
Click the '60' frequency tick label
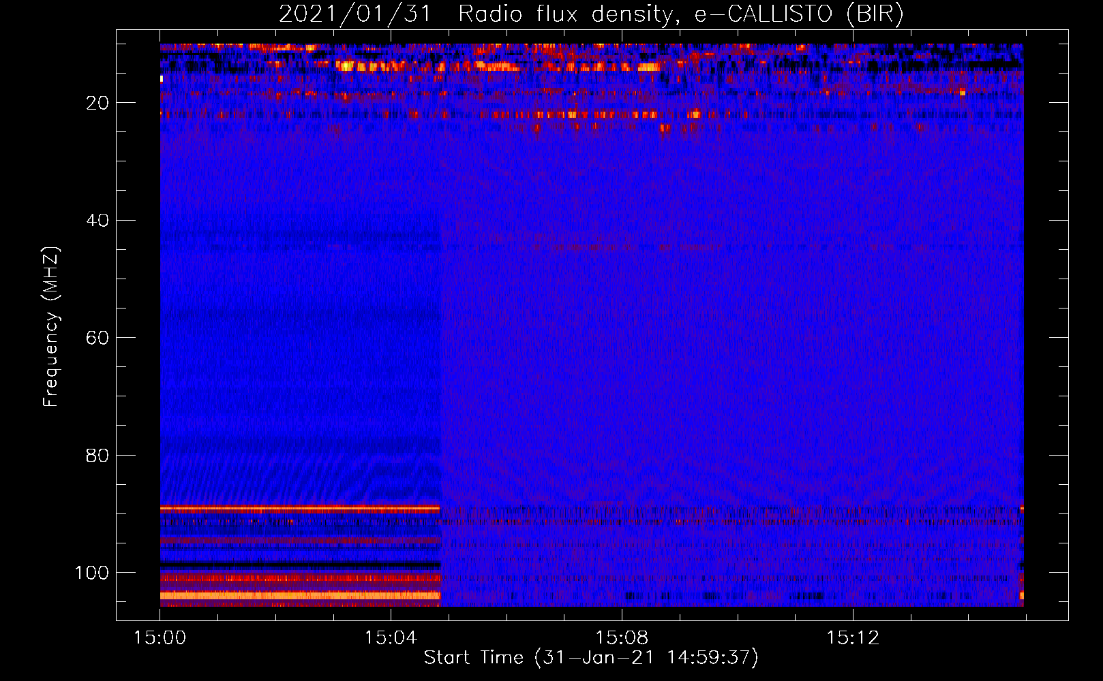pyautogui.click(x=98, y=338)
